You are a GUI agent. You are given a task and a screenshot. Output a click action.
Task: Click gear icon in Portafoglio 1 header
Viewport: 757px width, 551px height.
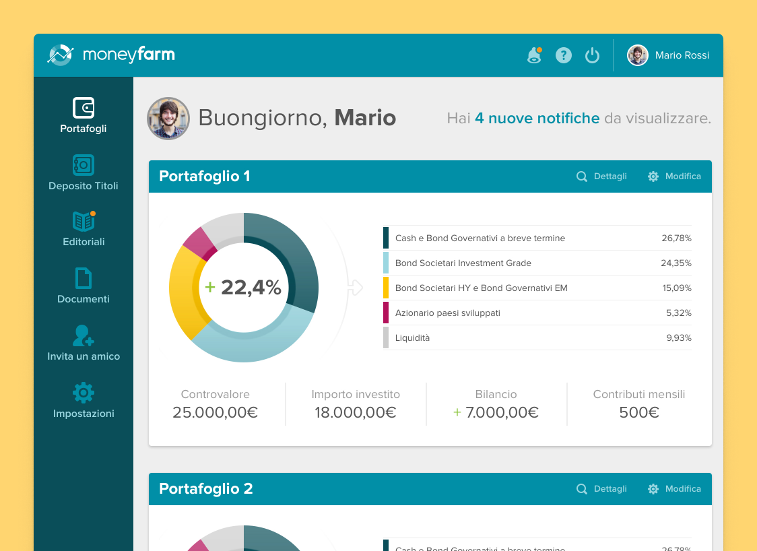653,176
